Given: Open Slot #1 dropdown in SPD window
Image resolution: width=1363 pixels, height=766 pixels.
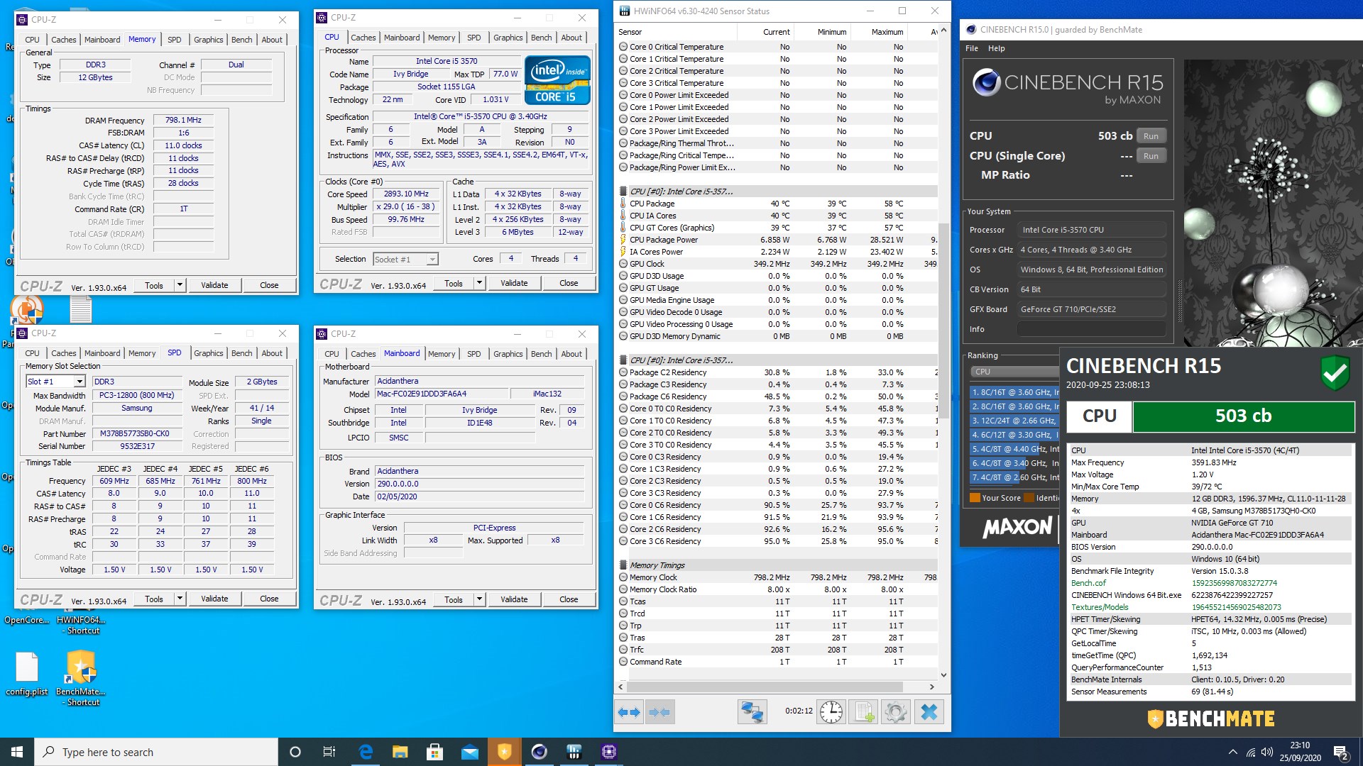Looking at the screenshot, I should (x=80, y=382).
